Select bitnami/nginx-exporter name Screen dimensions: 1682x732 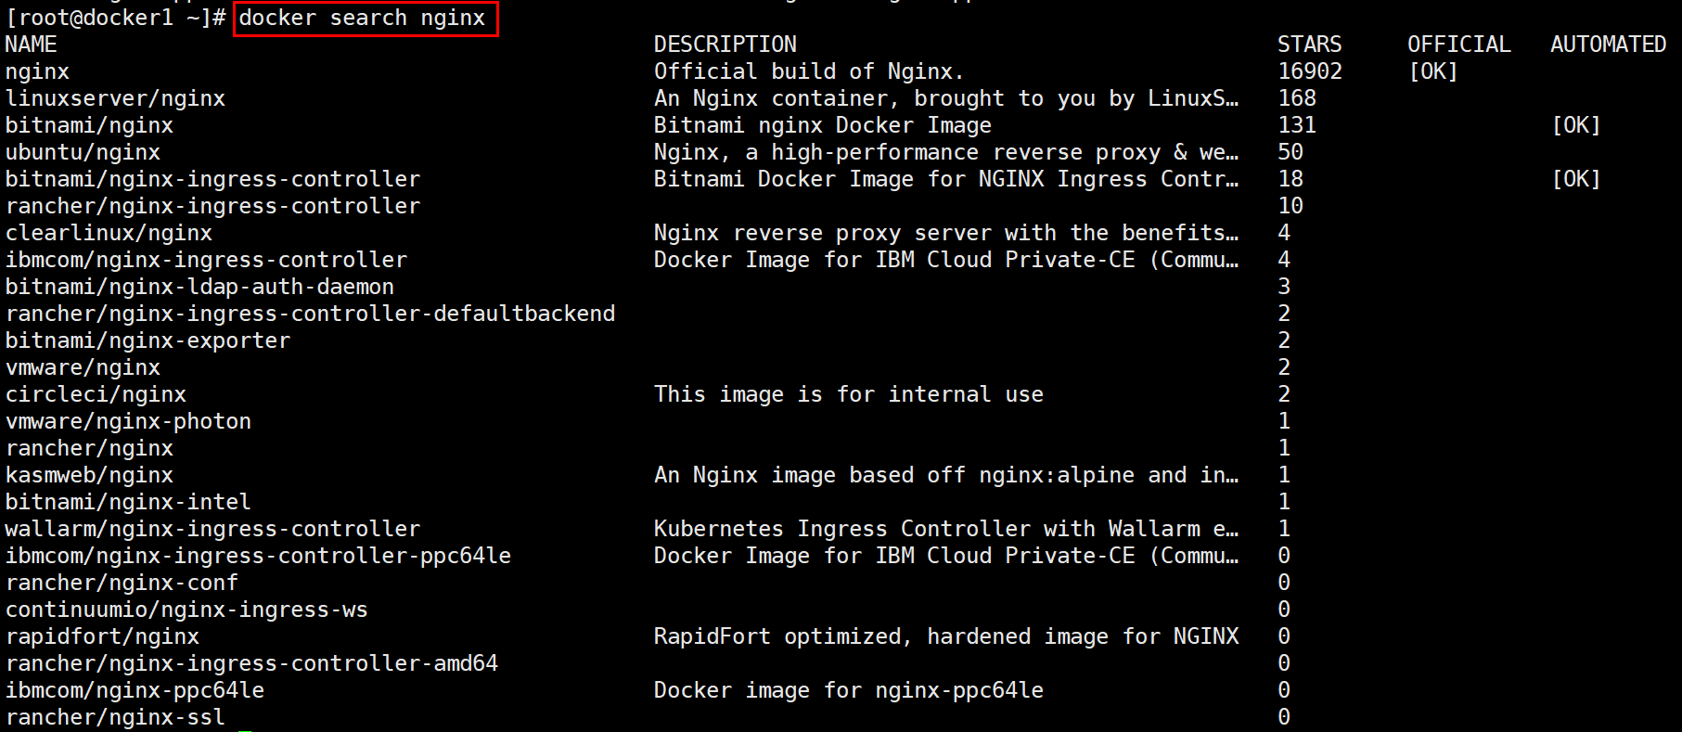click(148, 340)
